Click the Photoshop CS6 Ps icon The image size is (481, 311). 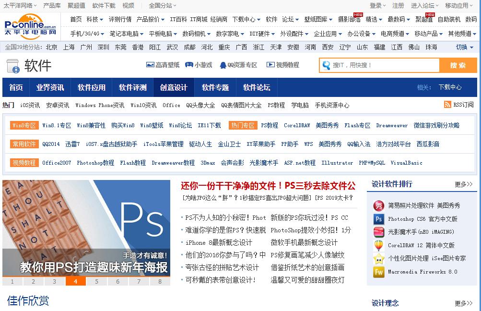pyautogui.click(x=379, y=219)
